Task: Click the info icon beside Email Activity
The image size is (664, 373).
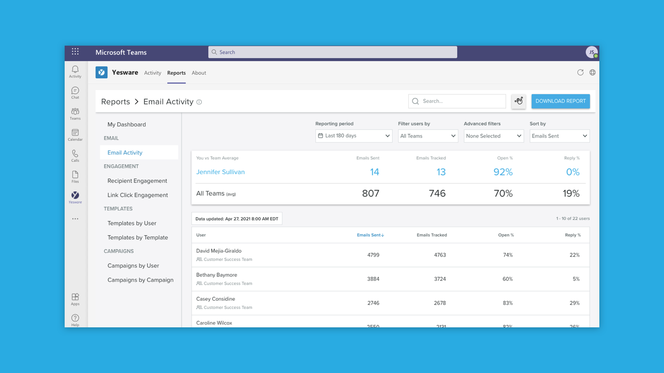Action: click(199, 102)
